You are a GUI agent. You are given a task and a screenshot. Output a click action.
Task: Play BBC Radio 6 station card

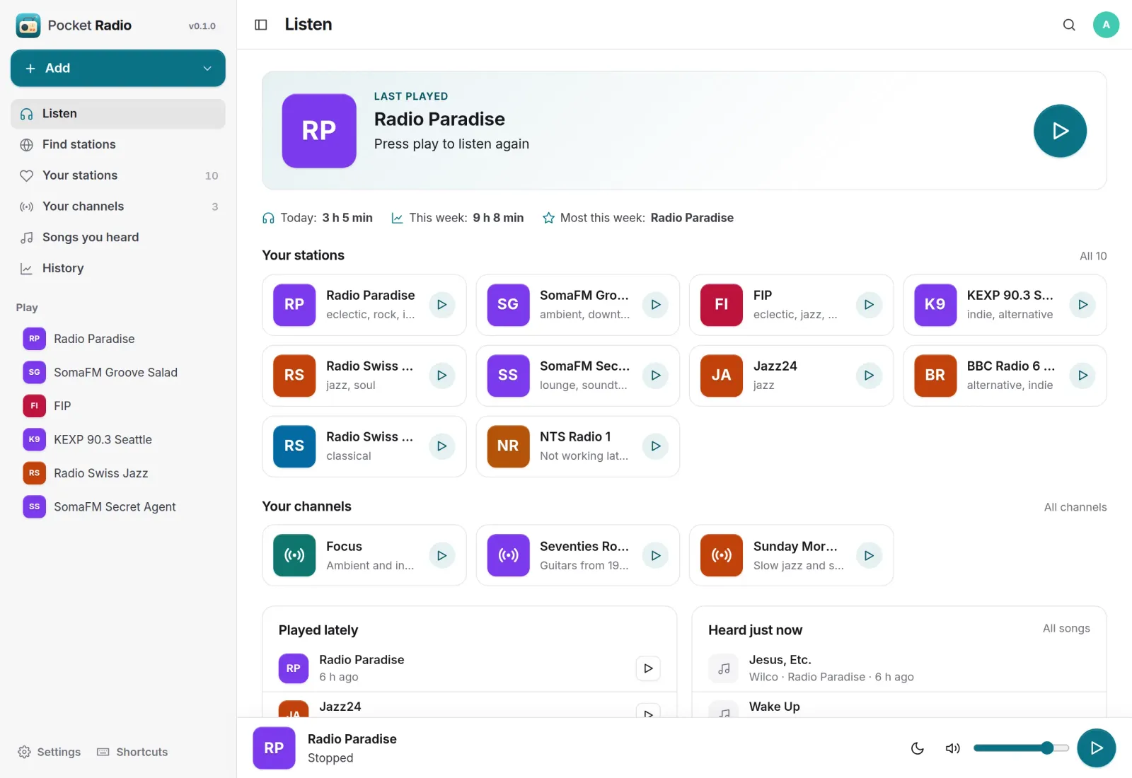click(1082, 376)
